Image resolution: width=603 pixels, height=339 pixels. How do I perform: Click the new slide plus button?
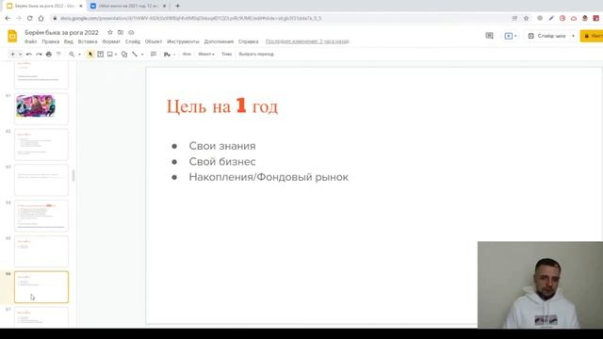coord(12,55)
